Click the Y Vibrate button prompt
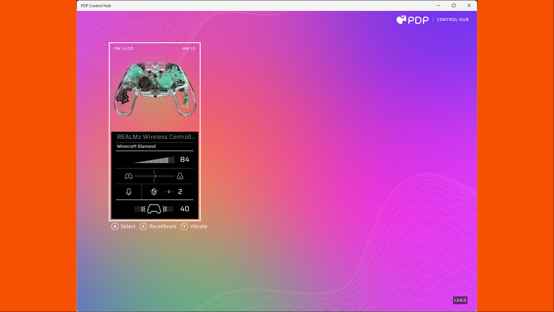Image resolution: width=554 pixels, height=312 pixels. tap(194, 227)
